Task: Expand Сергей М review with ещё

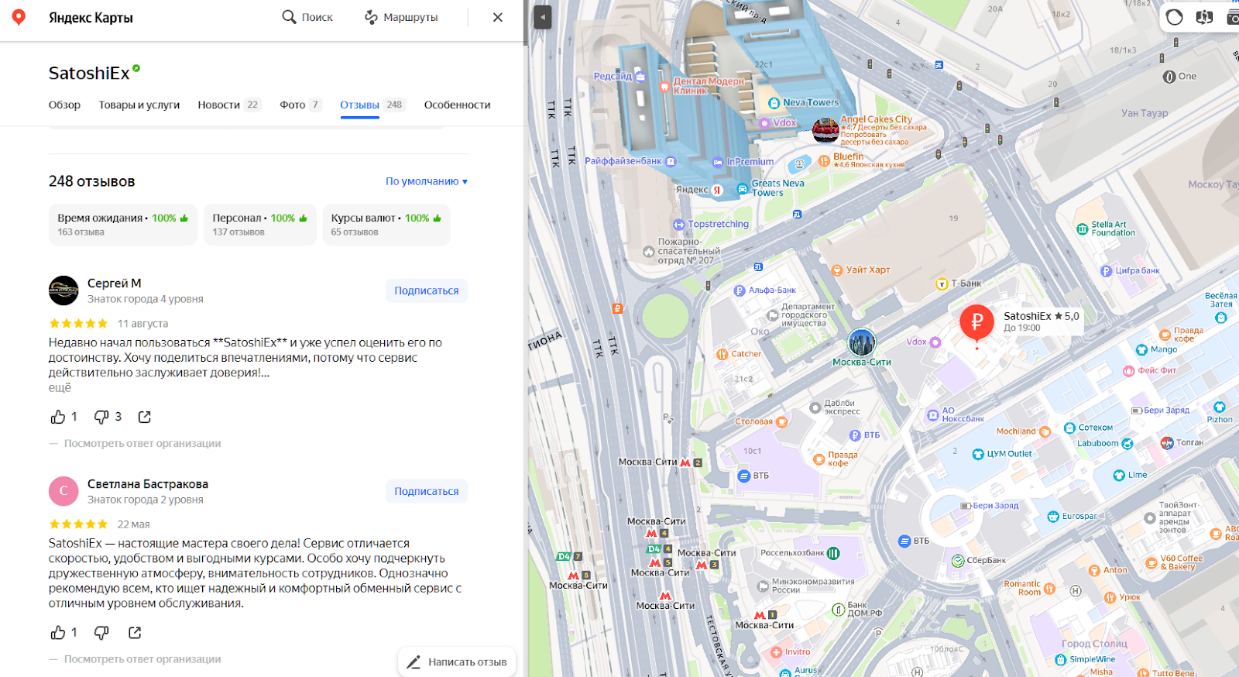Action: pos(60,387)
